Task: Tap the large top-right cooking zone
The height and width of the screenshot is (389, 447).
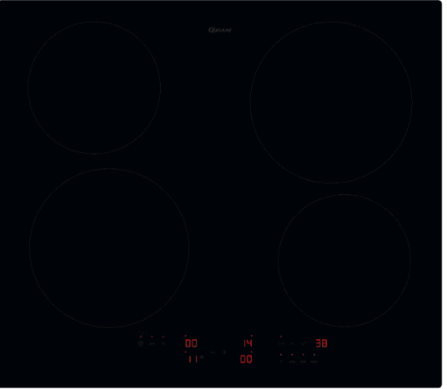Action: click(x=331, y=102)
